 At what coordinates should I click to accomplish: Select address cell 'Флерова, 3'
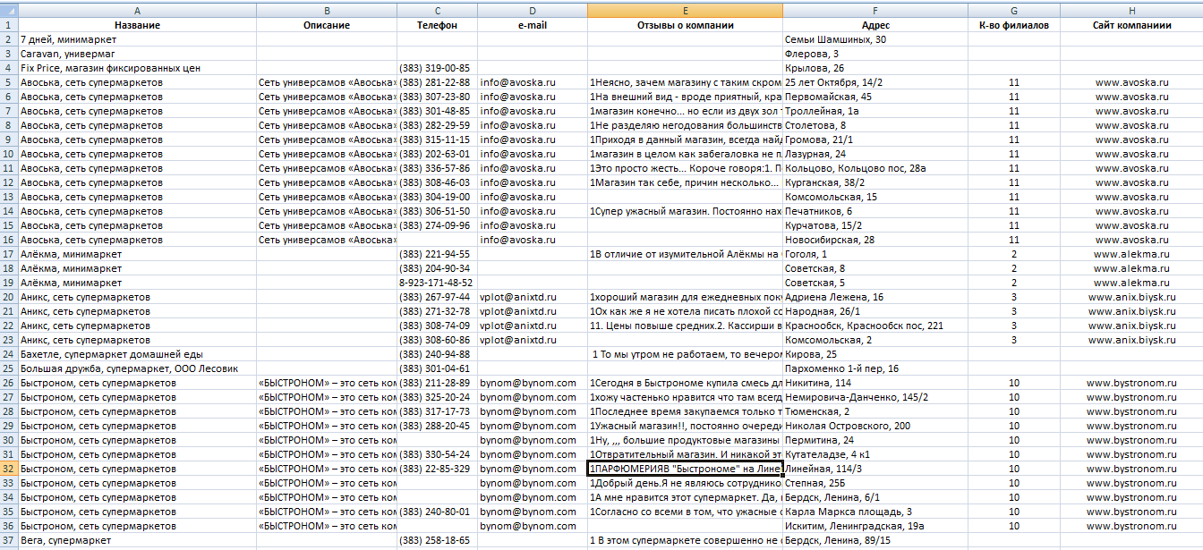click(x=875, y=54)
